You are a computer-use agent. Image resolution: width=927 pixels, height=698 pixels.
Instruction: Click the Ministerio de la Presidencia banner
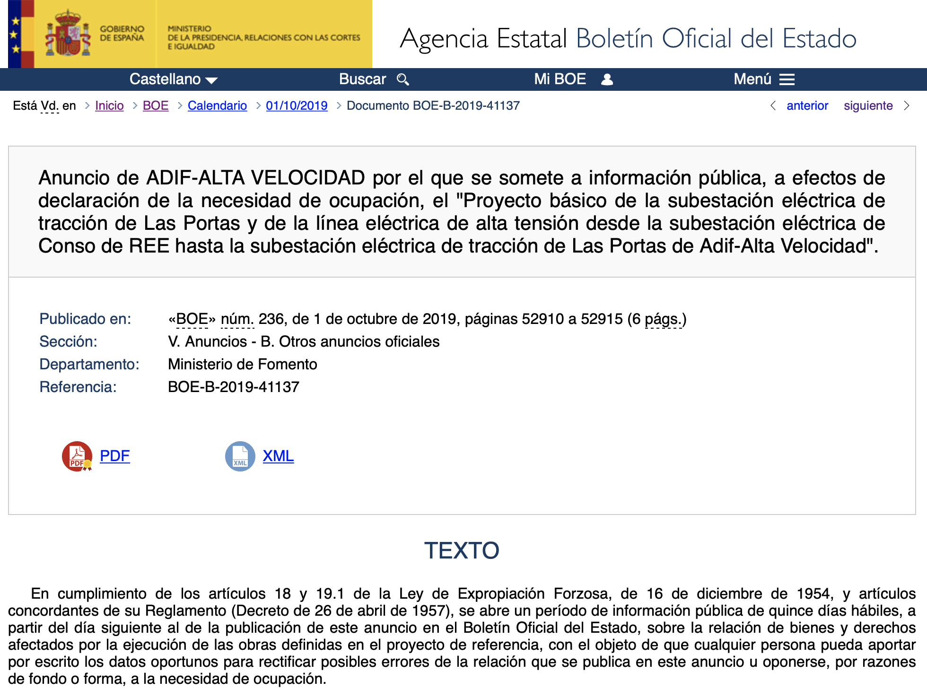tap(264, 37)
